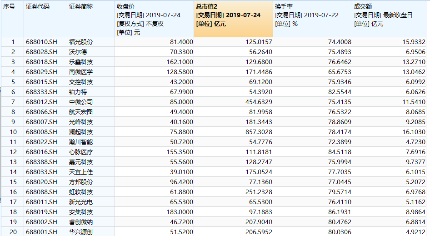Click the 证券代码 column header

click(x=38, y=7)
